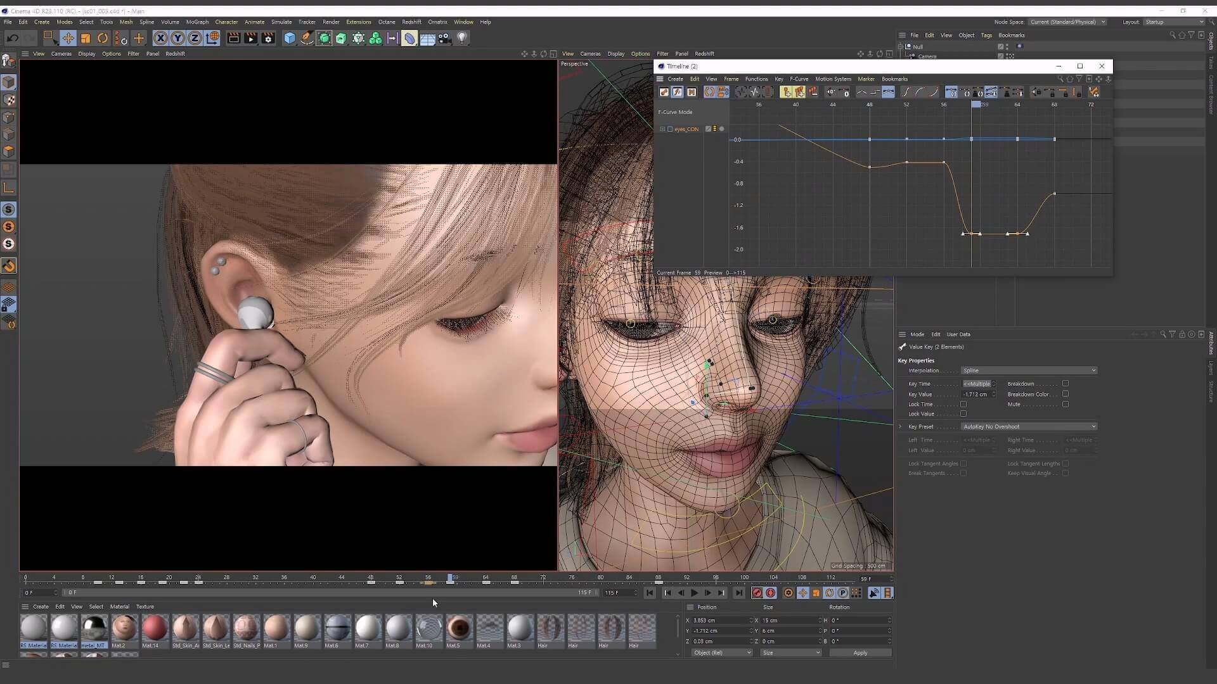Open Edit Render Settings gear clapperboard
1217x684 pixels.
[x=268, y=39]
